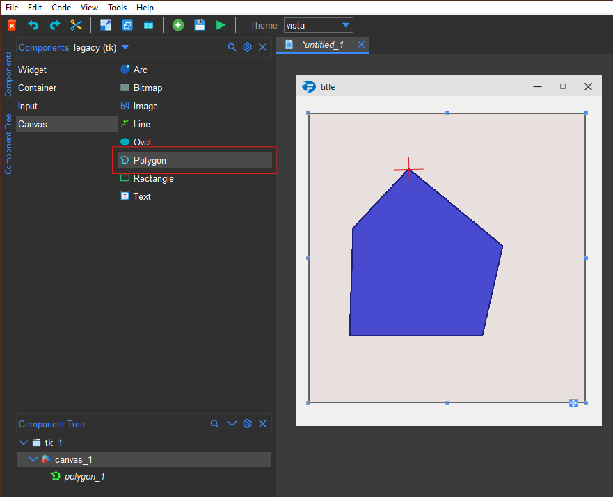Choose the Canvas category
The height and width of the screenshot is (497, 613).
67,124
